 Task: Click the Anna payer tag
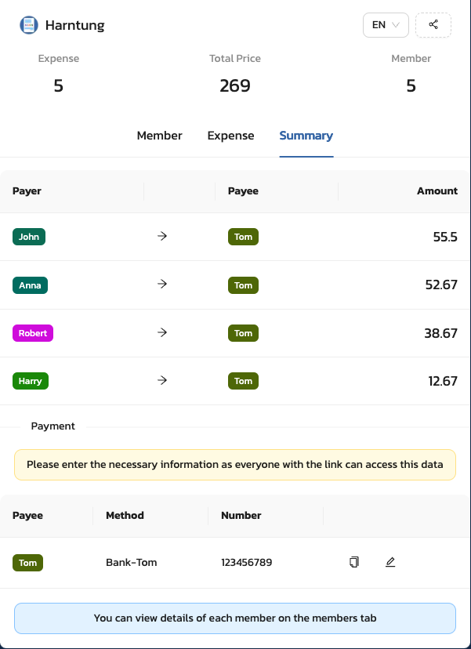click(30, 285)
